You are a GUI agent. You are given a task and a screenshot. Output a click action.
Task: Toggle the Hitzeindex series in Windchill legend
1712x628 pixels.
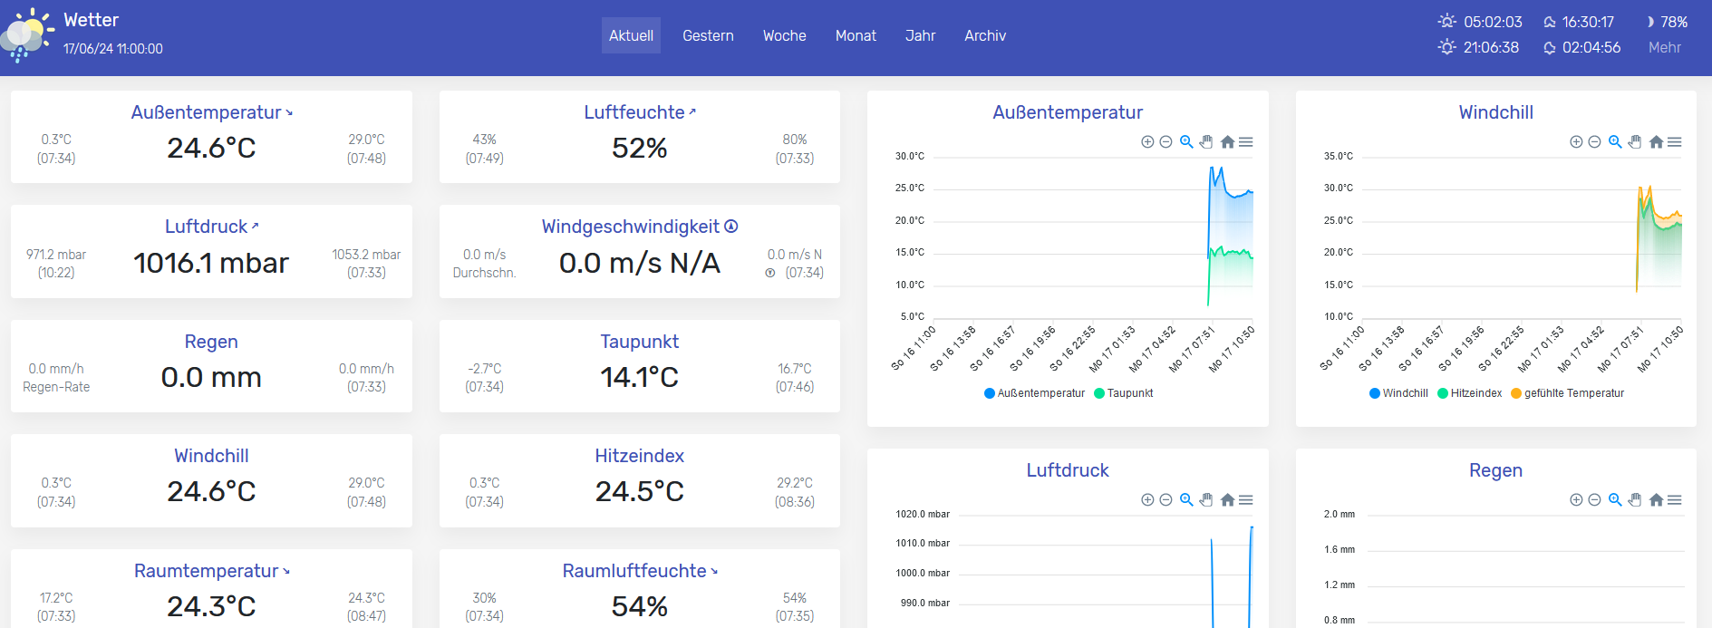click(x=1469, y=393)
